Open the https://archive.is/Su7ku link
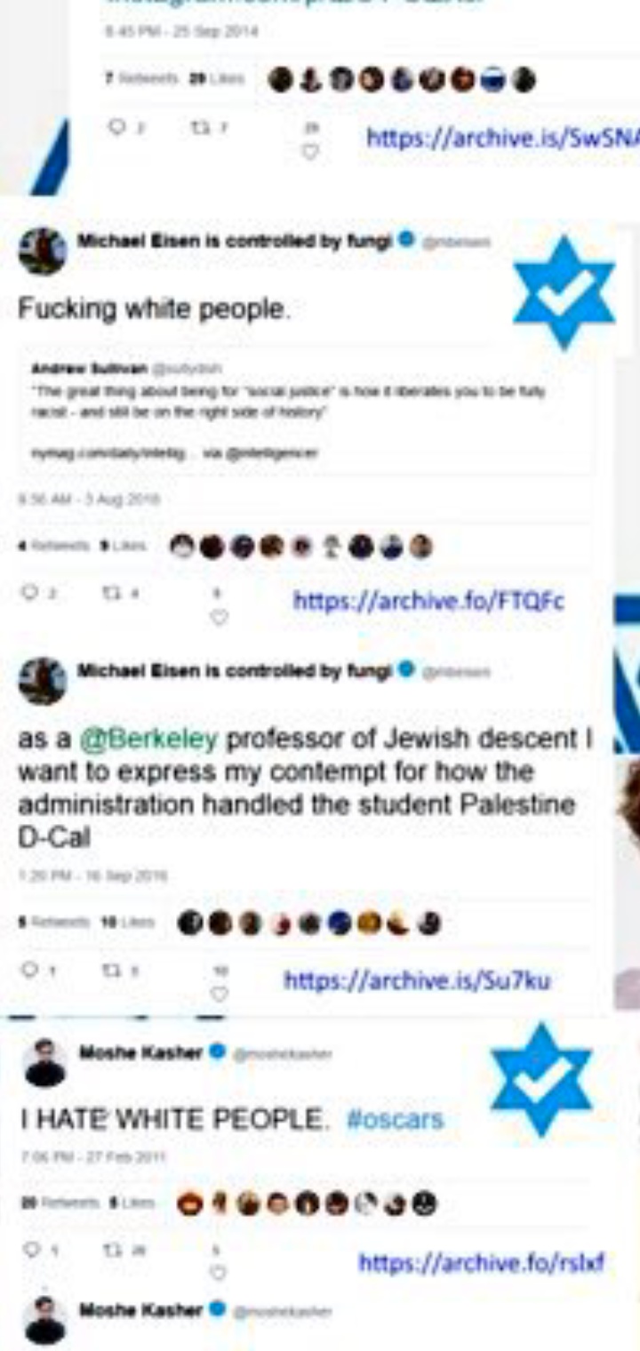The height and width of the screenshot is (1351, 640). 417,980
